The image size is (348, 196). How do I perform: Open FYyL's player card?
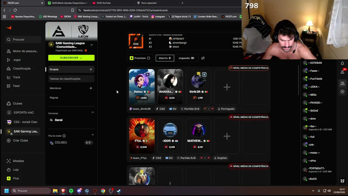pos(142,136)
